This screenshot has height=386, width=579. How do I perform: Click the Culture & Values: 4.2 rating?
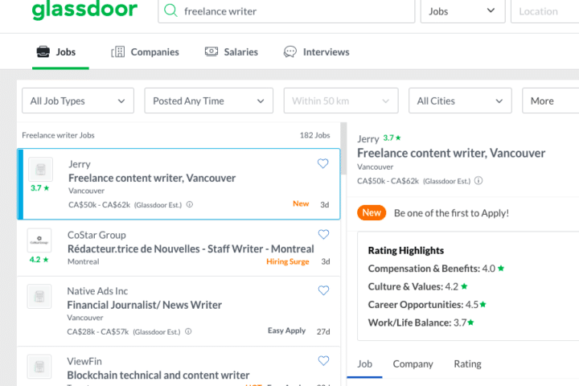418,286
